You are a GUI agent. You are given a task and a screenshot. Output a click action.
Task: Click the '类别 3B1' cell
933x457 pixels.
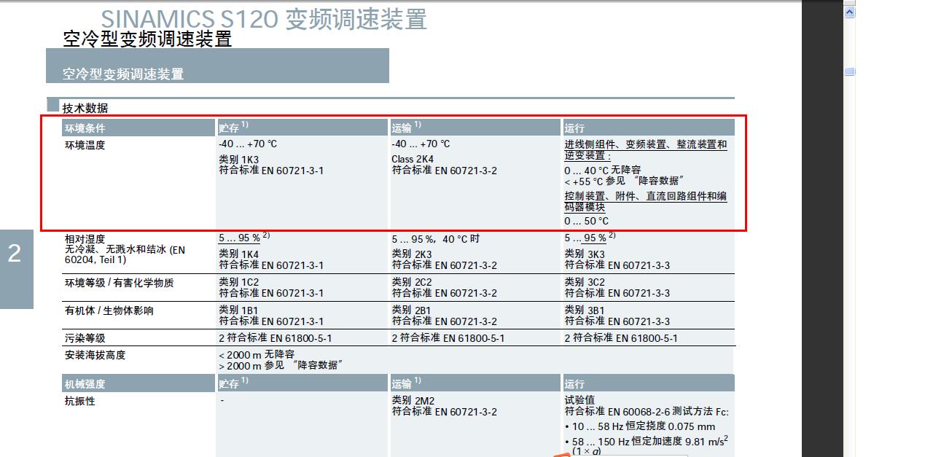585,310
